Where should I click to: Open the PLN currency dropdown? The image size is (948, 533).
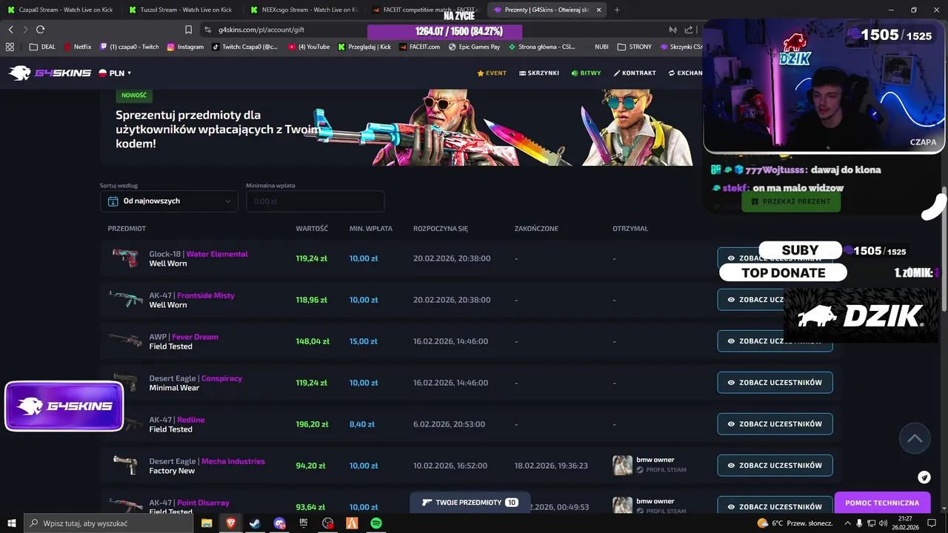click(x=116, y=73)
